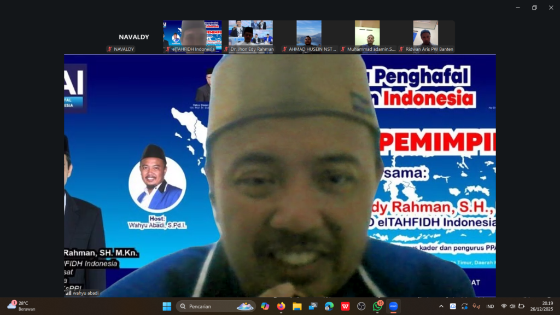Viewport: 560px width, 315px height.
Task: Check the battery status icon
Action: (x=521, y=306)
